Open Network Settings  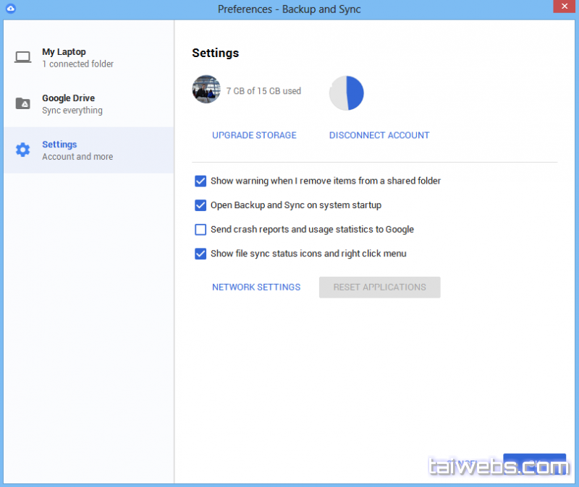pyautogui.click(x=256, y=287)
